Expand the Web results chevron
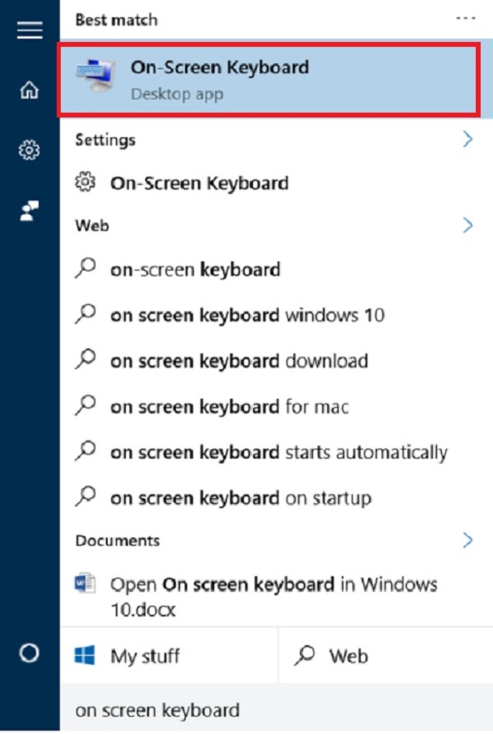This screenshot has width=493, height=734. click(468, 225)
